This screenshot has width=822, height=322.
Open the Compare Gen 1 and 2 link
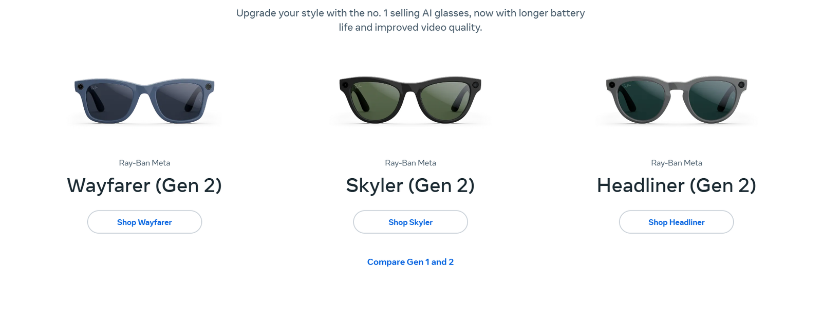coord(410,262)
